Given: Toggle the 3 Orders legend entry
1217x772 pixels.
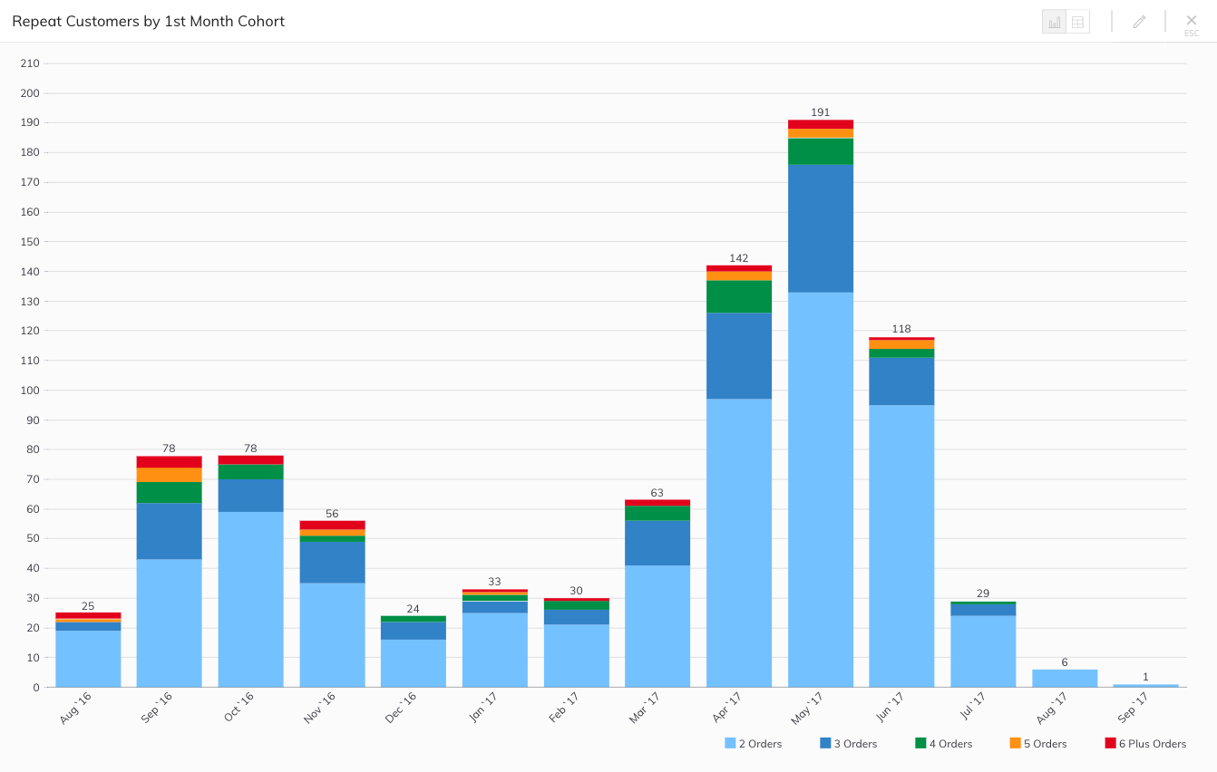Looking at the screenshot, I should (849, 743).
